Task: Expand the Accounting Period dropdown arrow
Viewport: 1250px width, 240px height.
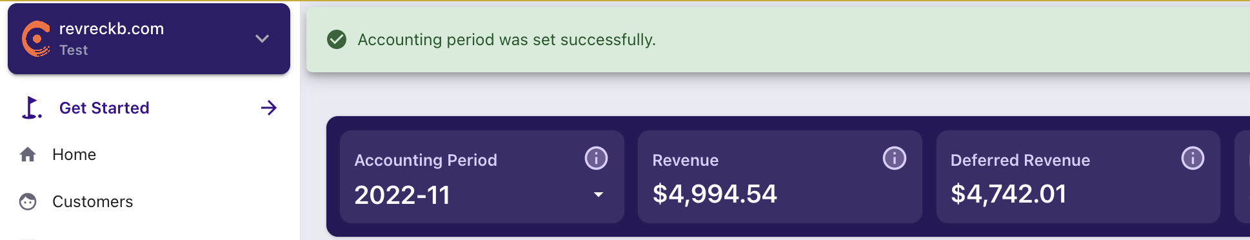Action: 599,194
